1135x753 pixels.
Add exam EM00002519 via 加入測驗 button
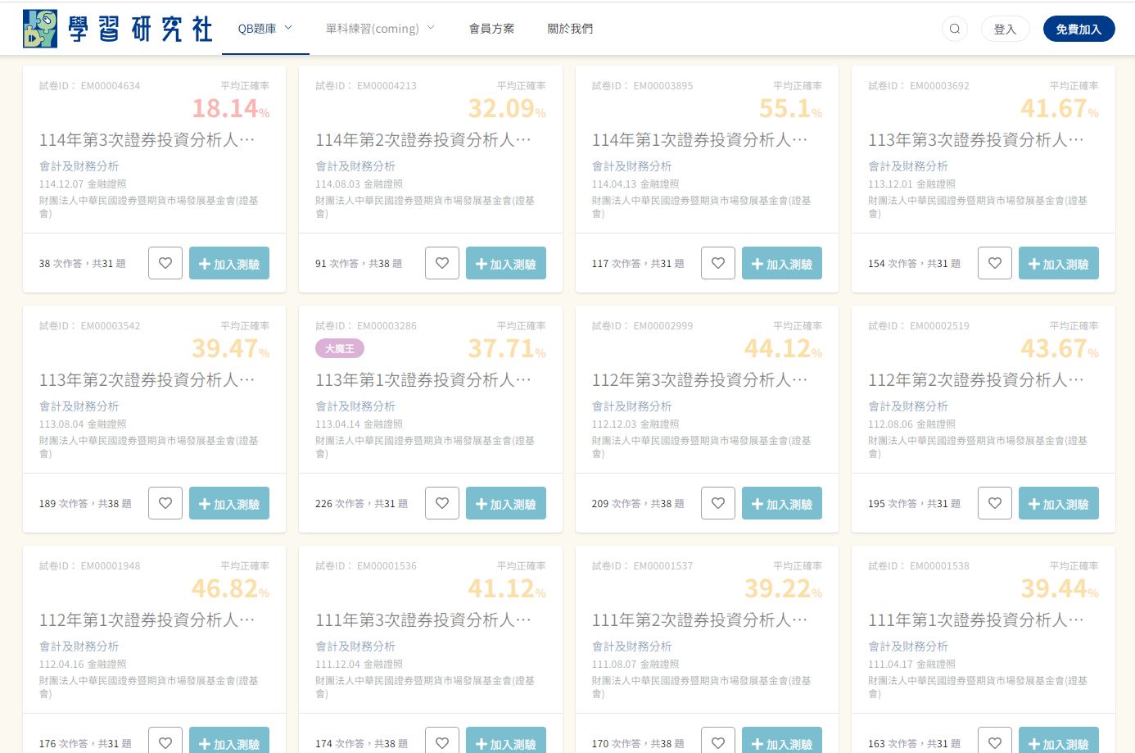tap(1058, 504)
